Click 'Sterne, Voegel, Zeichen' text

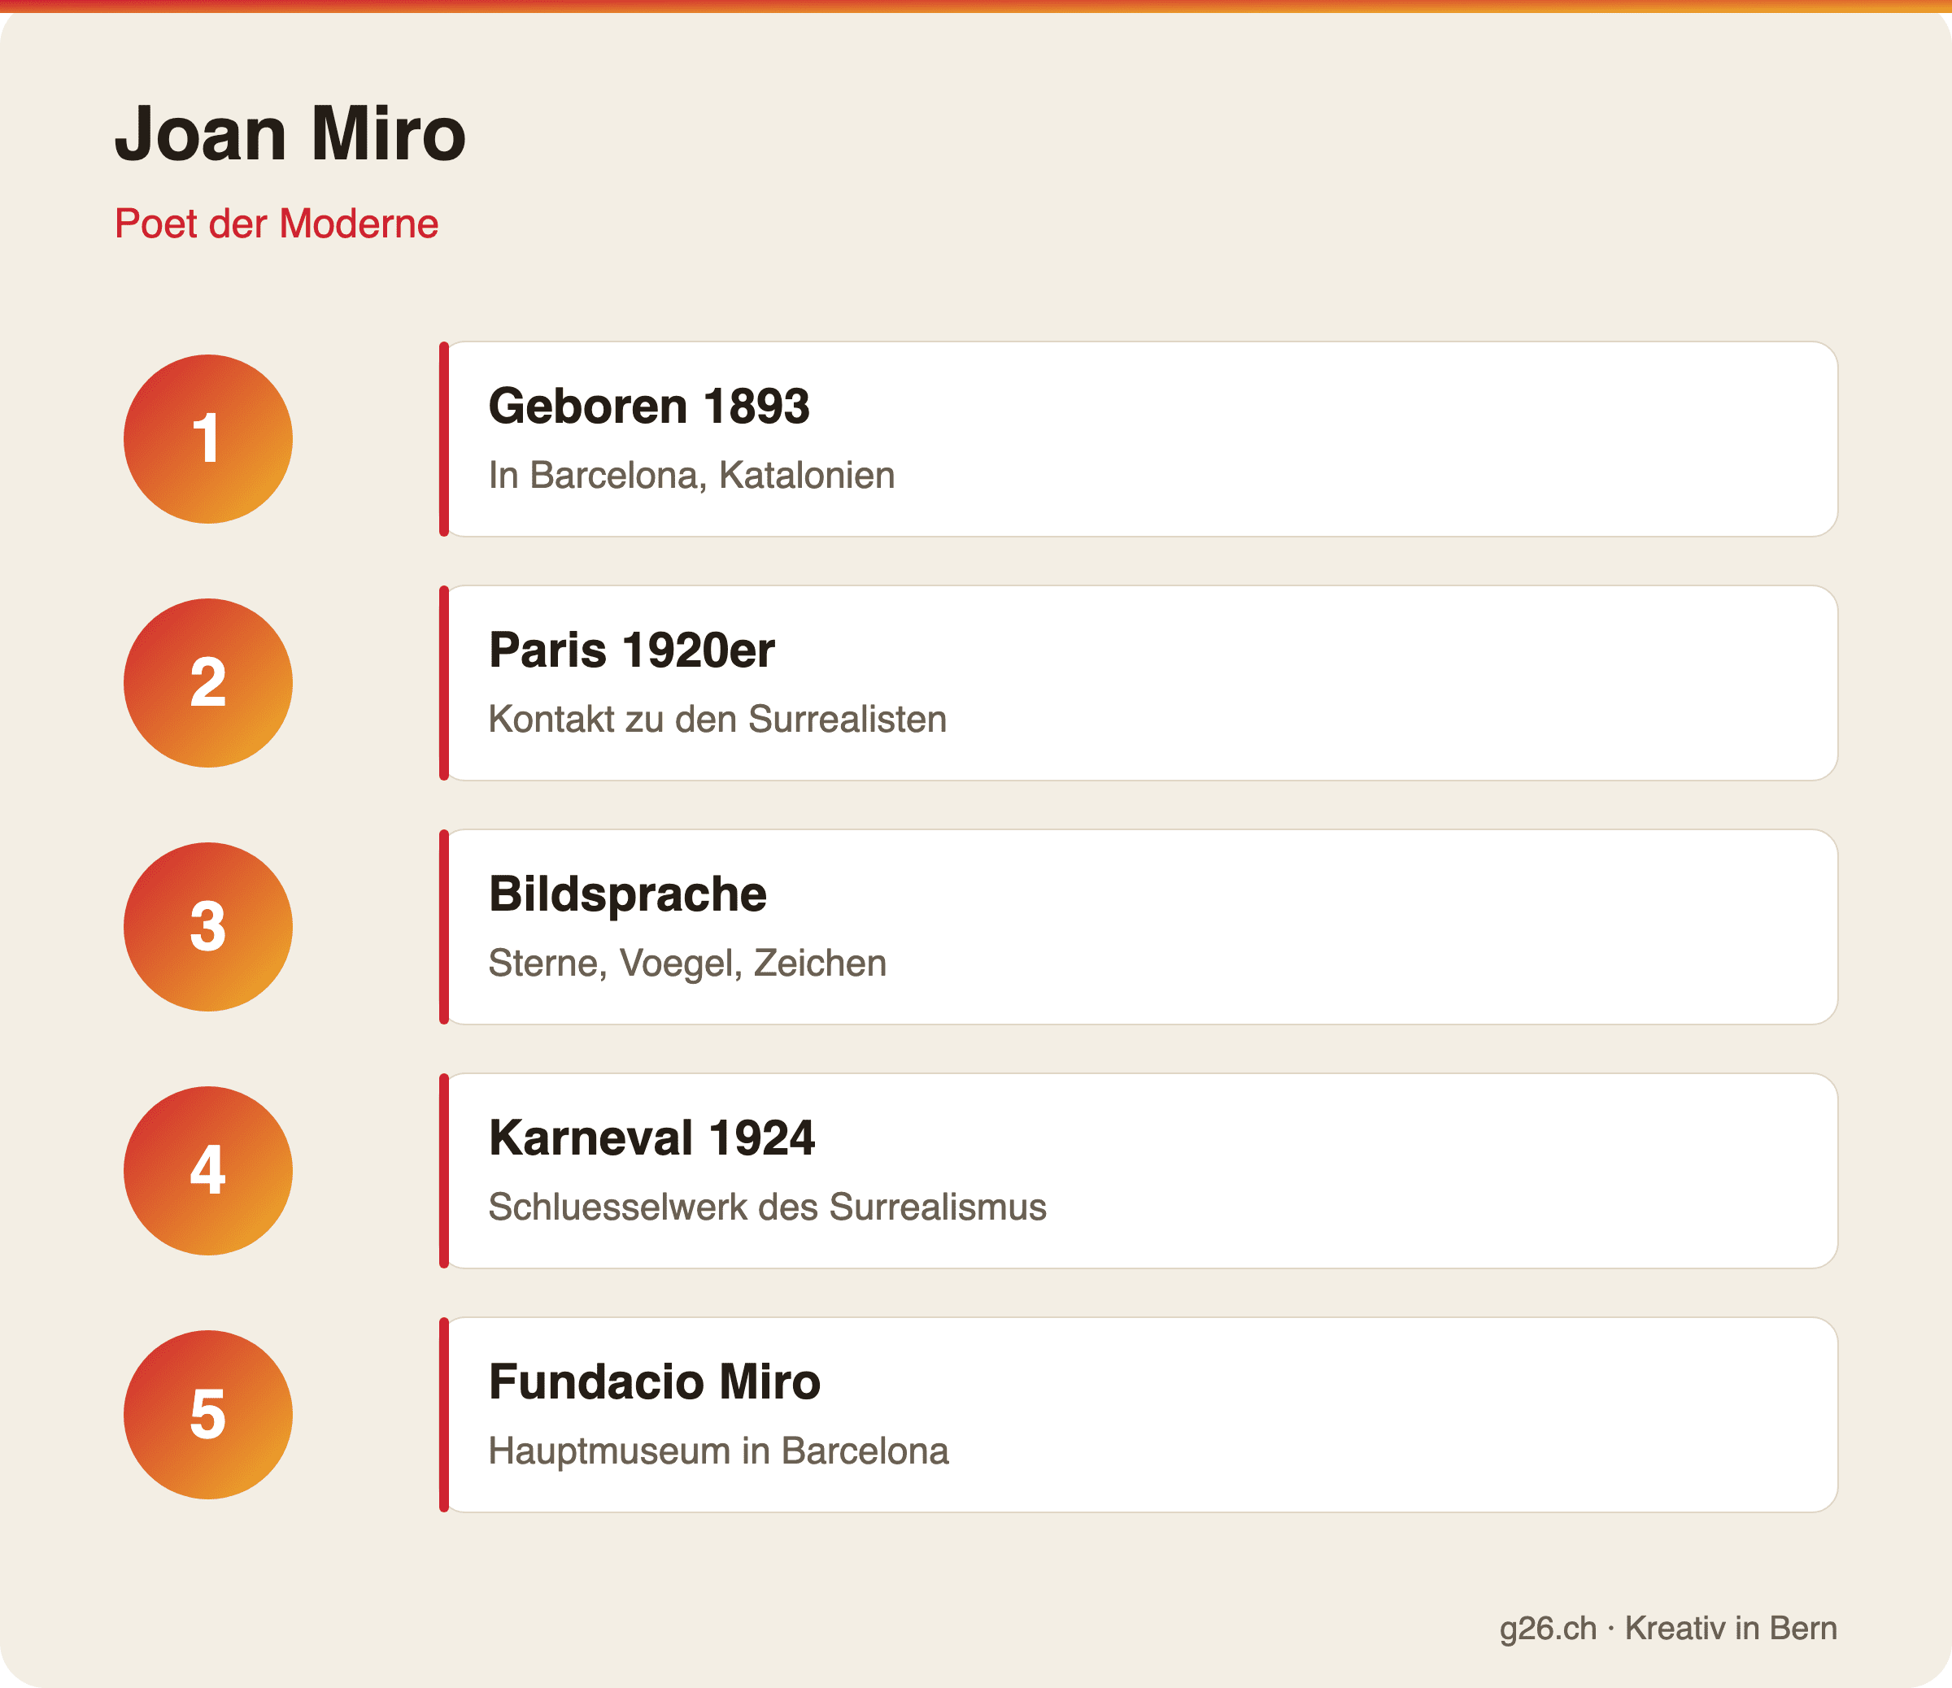pos(686,963)
